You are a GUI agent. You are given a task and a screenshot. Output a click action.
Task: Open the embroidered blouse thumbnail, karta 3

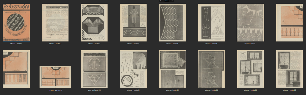pyautogui.click(x=94, y=23)
